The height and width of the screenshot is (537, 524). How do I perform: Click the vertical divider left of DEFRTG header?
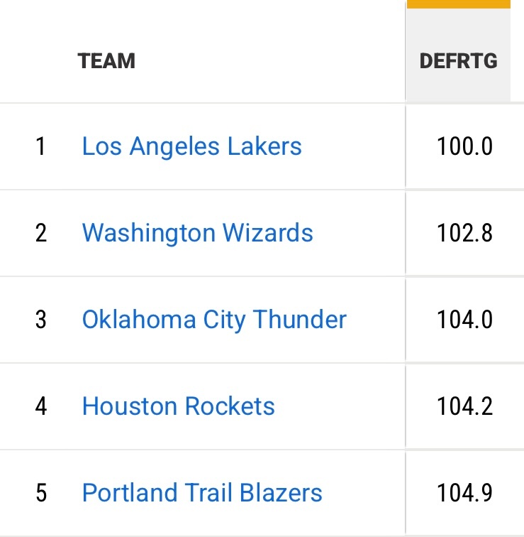[x=406, y=61]
